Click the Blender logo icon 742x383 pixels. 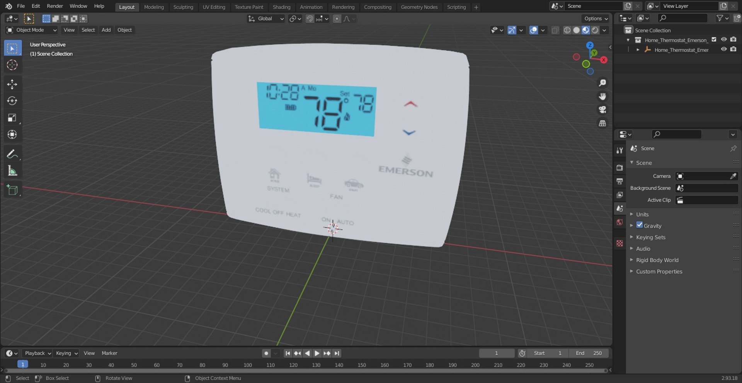pos(9,6)
